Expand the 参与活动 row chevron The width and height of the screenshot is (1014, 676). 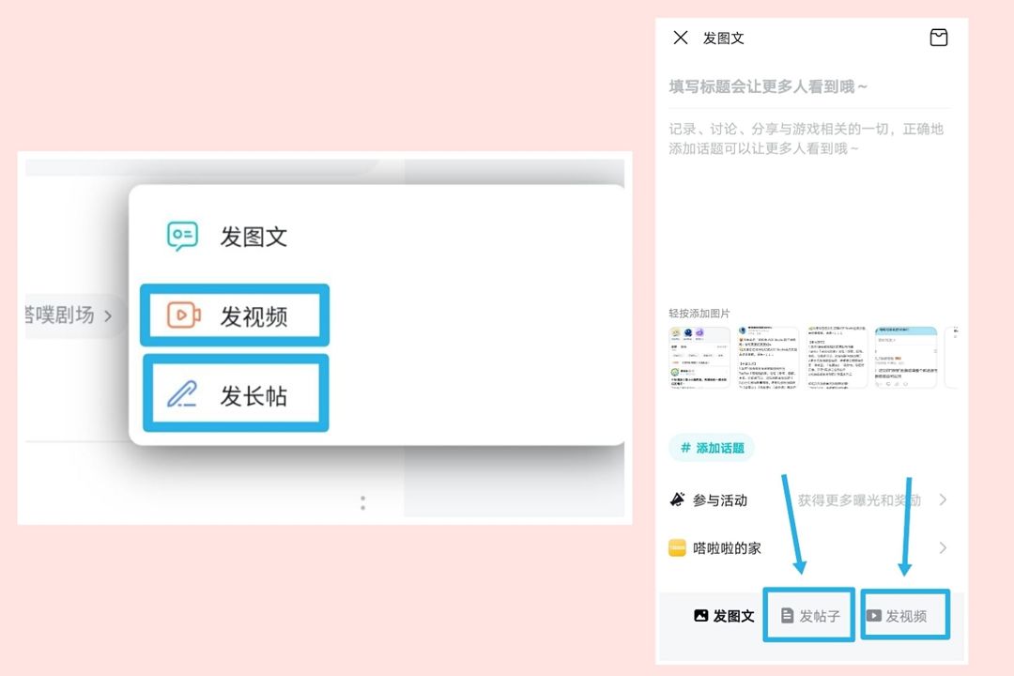pos(943,499)
